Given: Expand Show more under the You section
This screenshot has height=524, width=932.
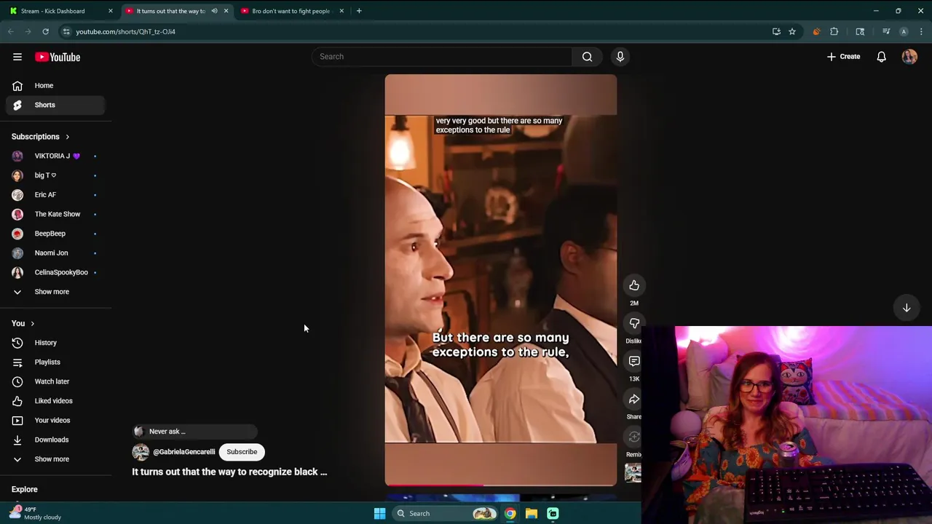Looking at the screenshot, I should pyautogui.click(x=56, y=459).
